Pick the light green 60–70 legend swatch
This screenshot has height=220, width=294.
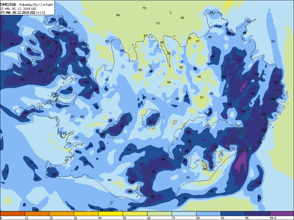(x=160, y=214)
